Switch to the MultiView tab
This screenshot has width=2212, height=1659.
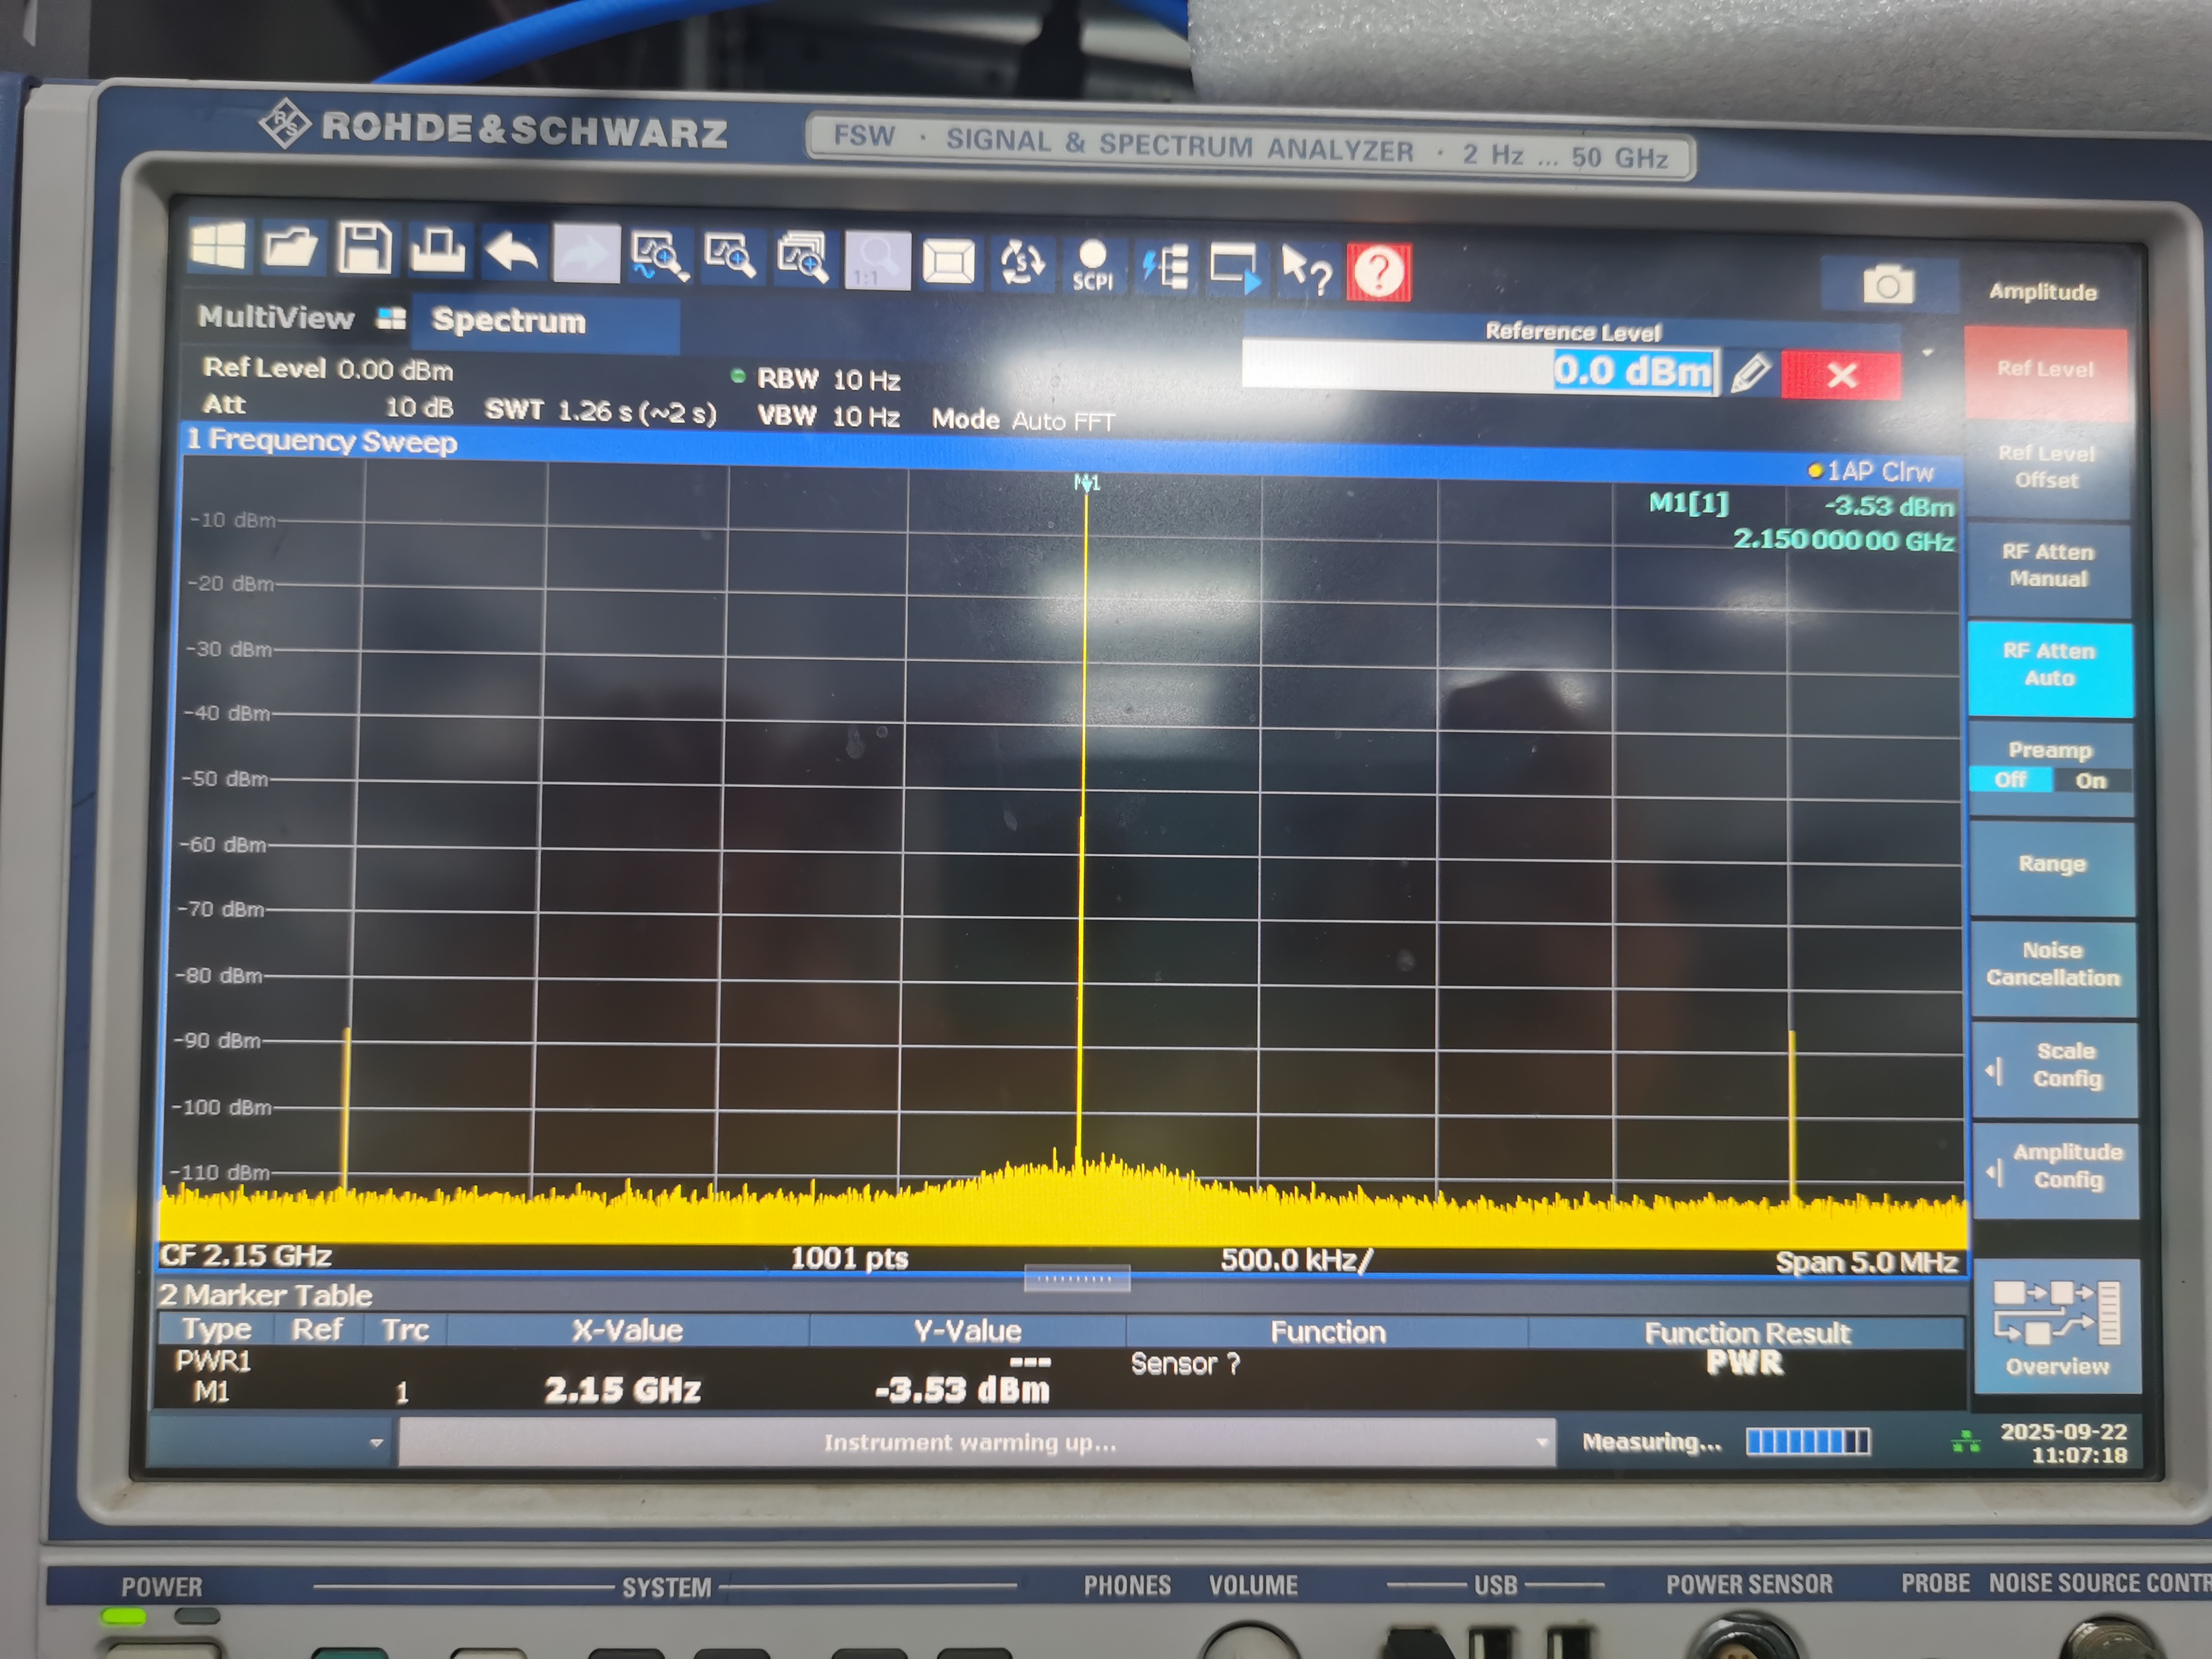tap(277, 318)
